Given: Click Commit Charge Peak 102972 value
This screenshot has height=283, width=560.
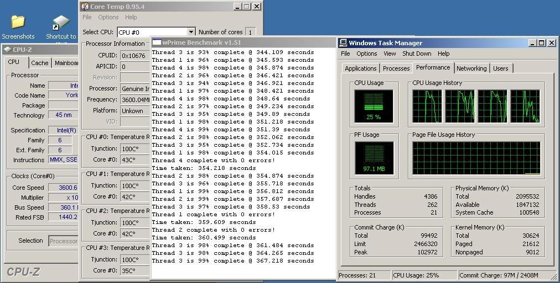Looking at the screenshot, I should (x=429, y=252).
